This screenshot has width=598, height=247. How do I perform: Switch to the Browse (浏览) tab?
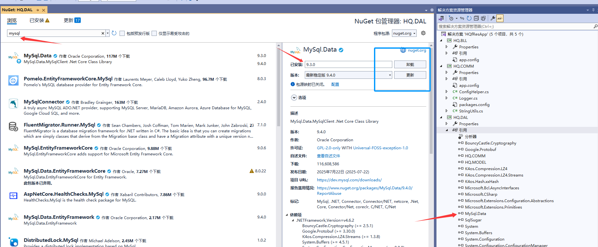click(12, 21)
